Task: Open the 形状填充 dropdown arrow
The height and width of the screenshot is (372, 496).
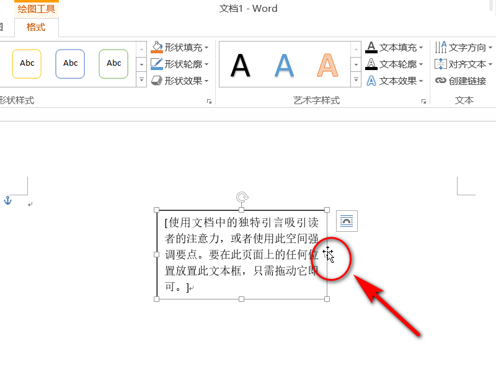Action: pos(206,47)
